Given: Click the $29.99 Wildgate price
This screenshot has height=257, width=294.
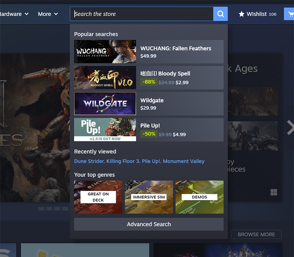Looking at the screenshot, I should (148, 108).
